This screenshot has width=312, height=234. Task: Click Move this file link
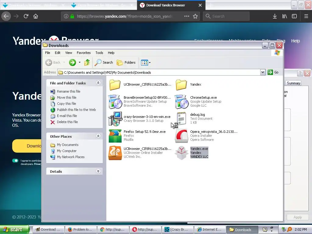pos(66,97)
